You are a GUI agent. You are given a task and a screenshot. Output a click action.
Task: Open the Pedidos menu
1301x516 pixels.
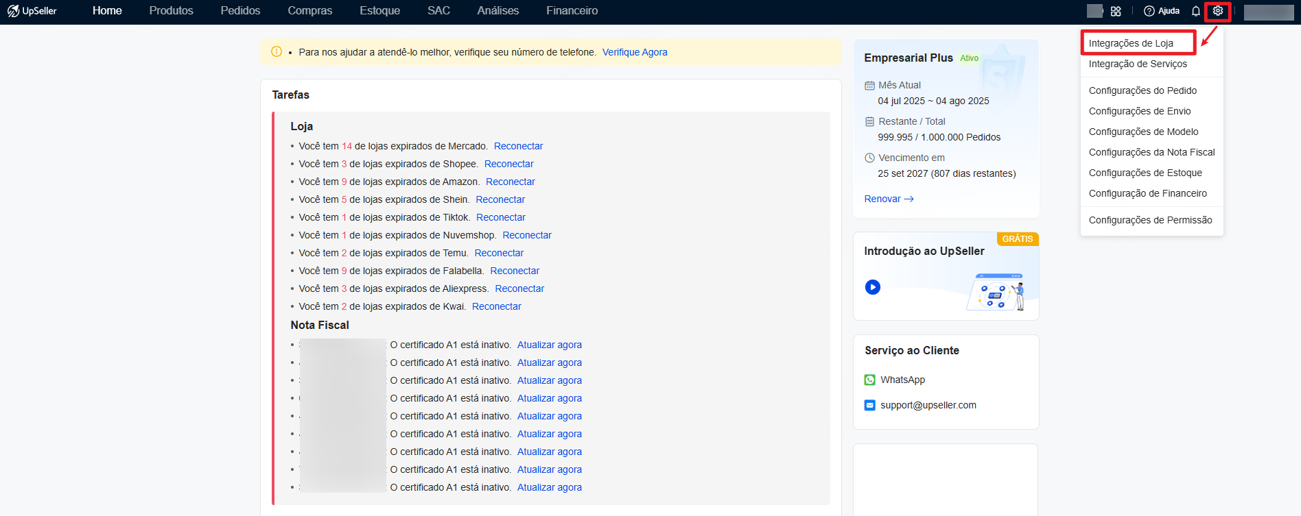point(240,11)
